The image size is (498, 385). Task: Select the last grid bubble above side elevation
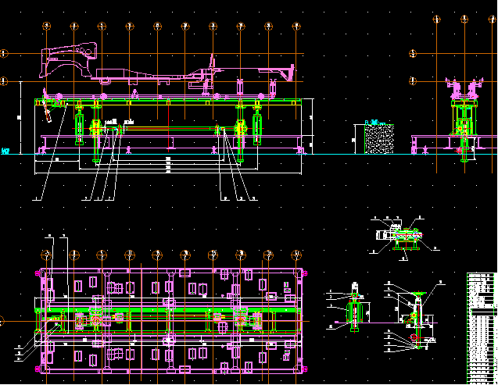point(296,26)
